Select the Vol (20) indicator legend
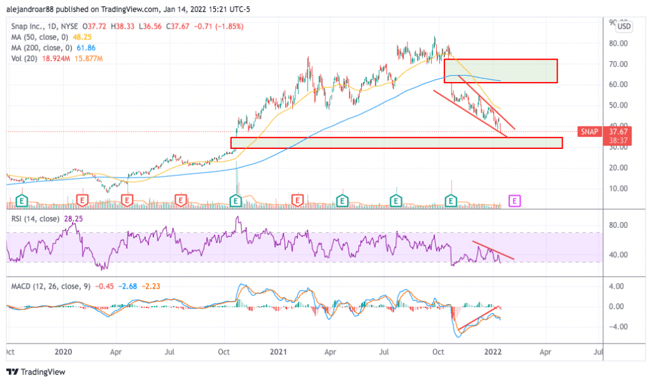This screenshot has height=383, width=652. pyautogui.click(x=24, y=59)
